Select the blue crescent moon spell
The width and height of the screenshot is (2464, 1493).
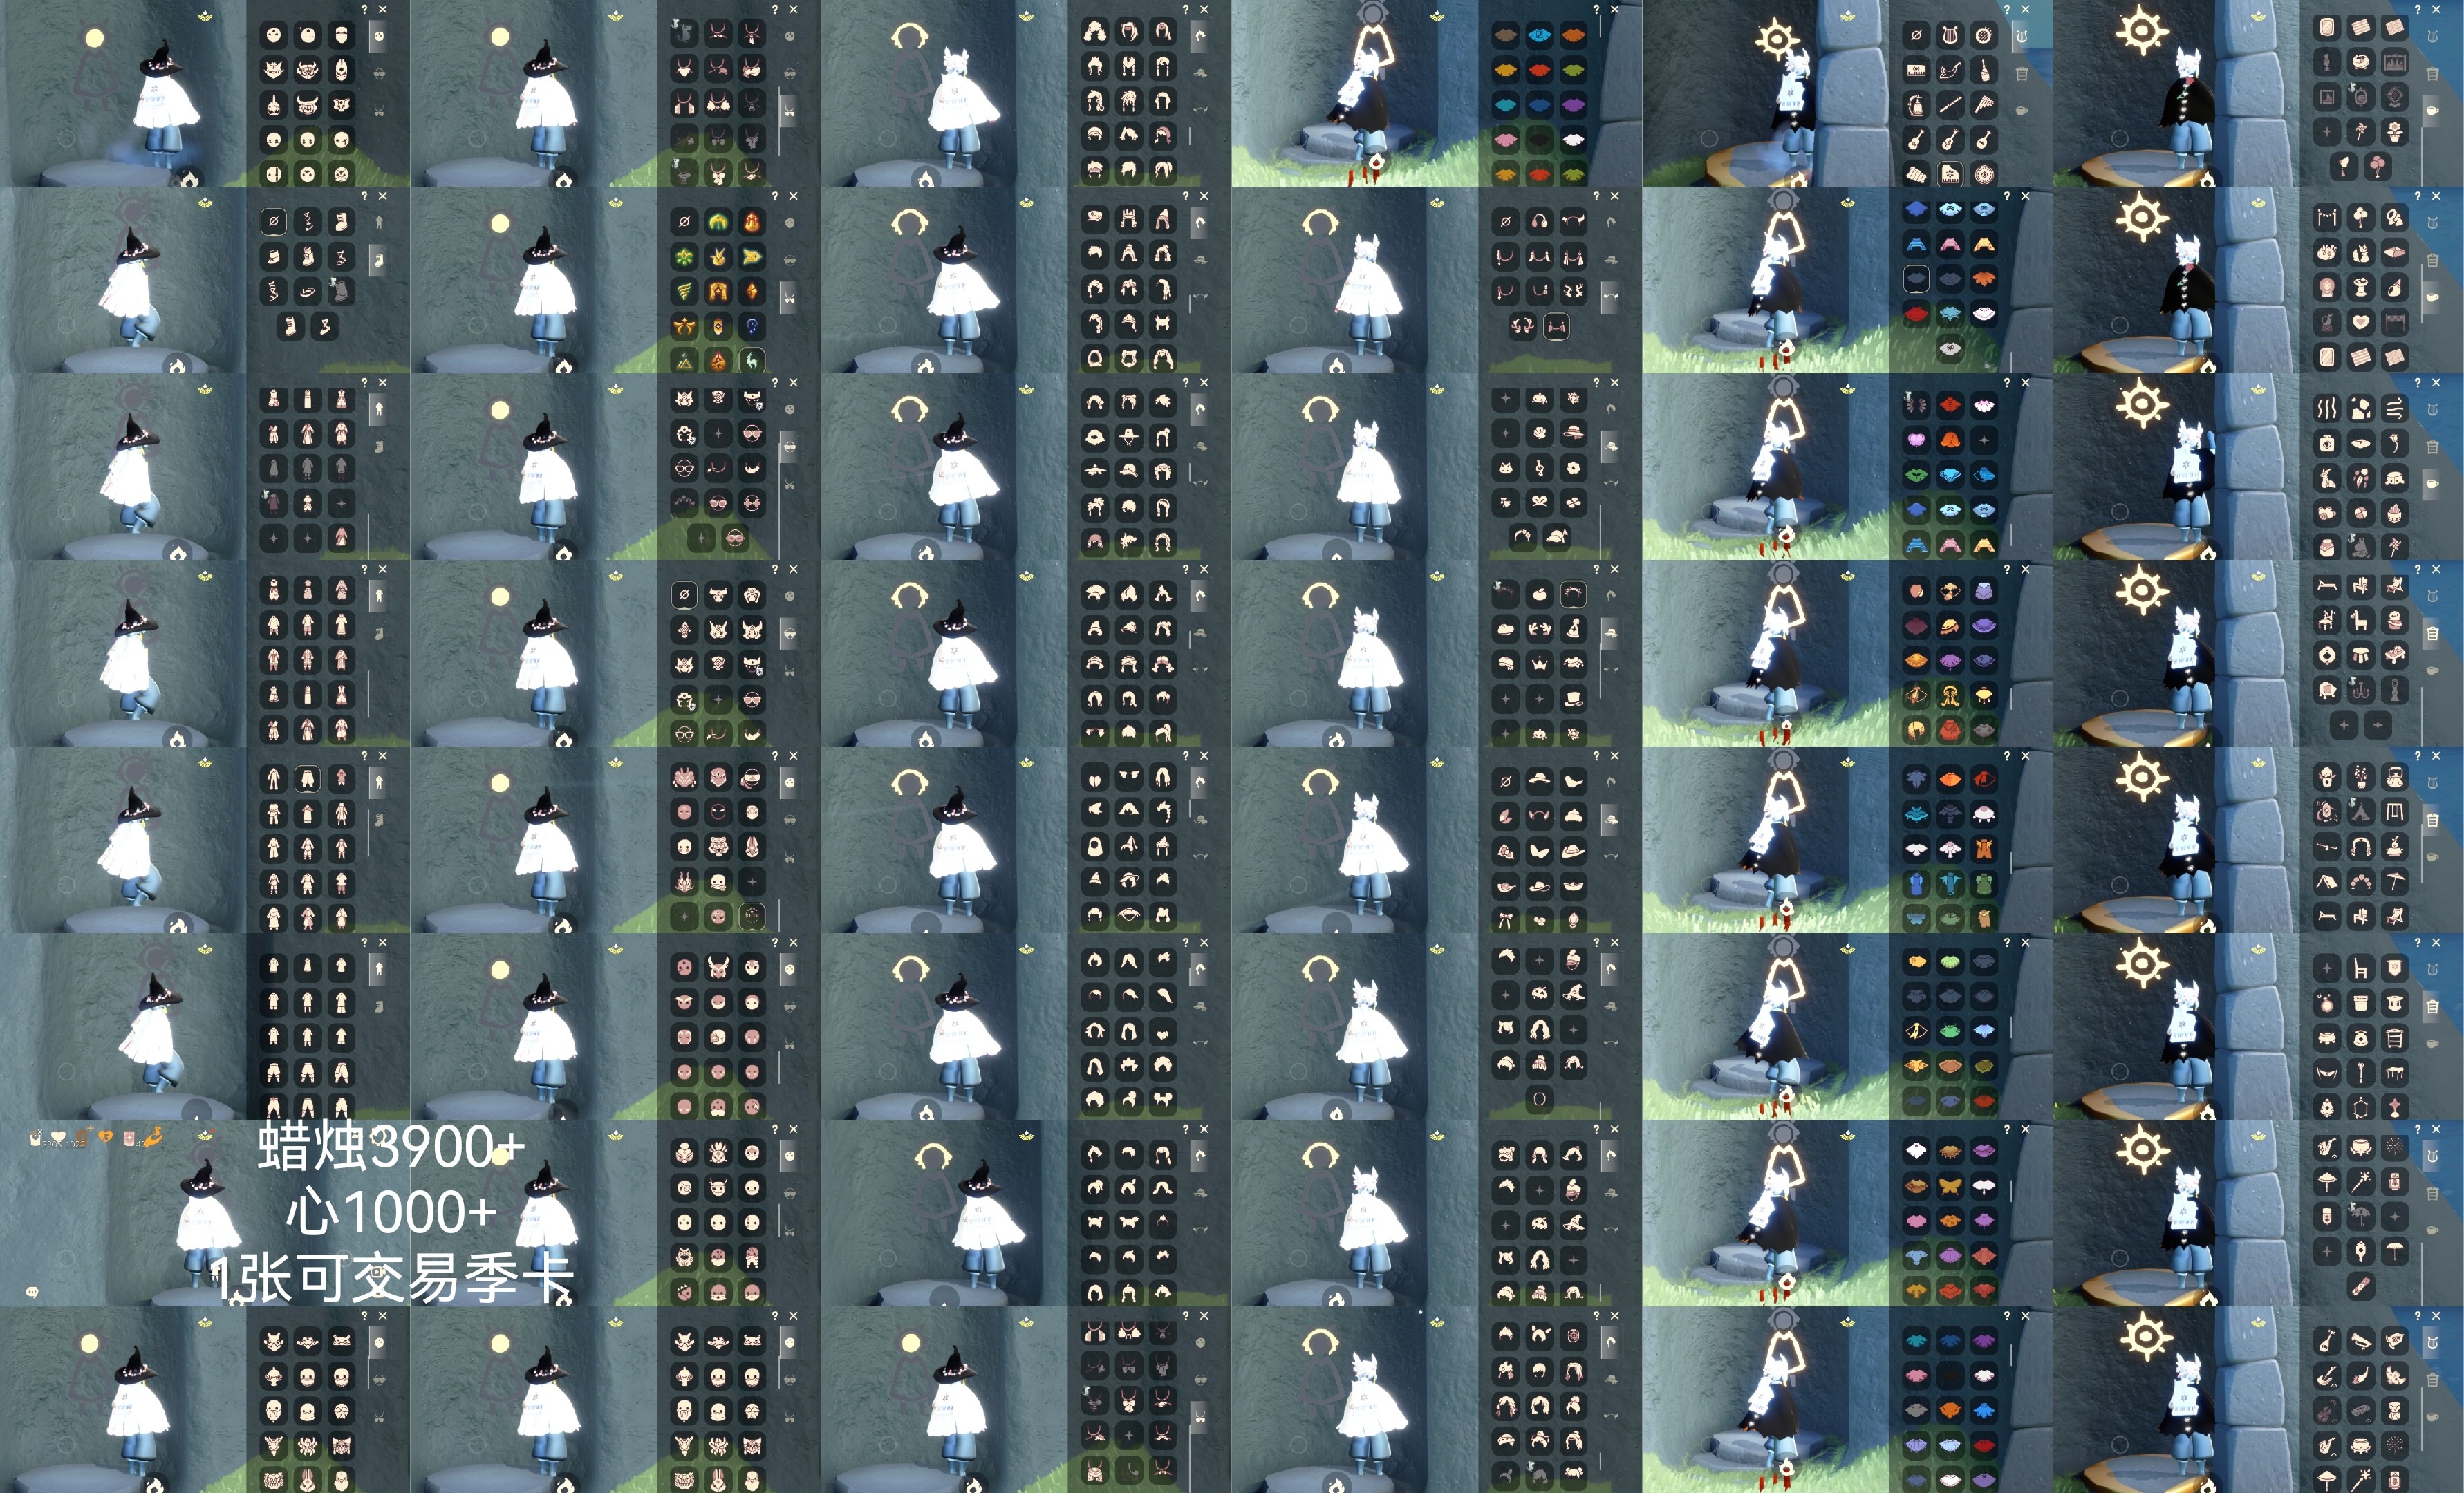(752, 326)
